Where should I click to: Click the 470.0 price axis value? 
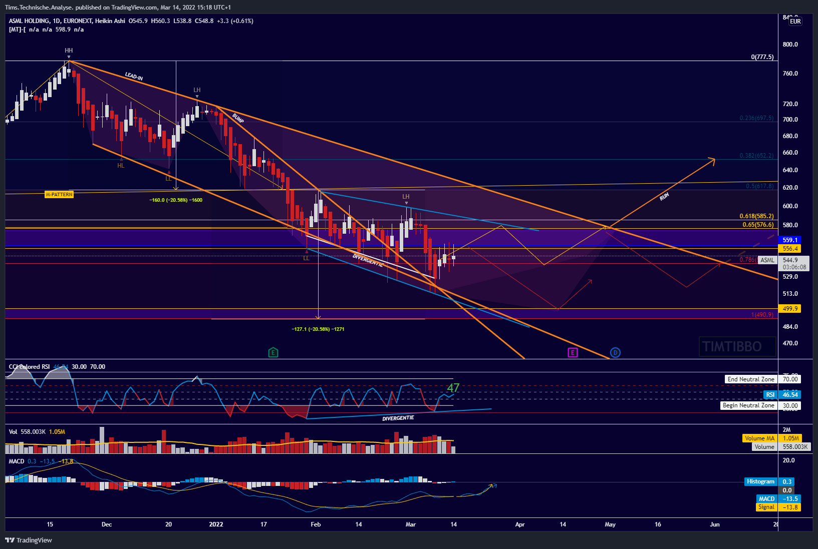pyautogui.click(x=790, y=343)
